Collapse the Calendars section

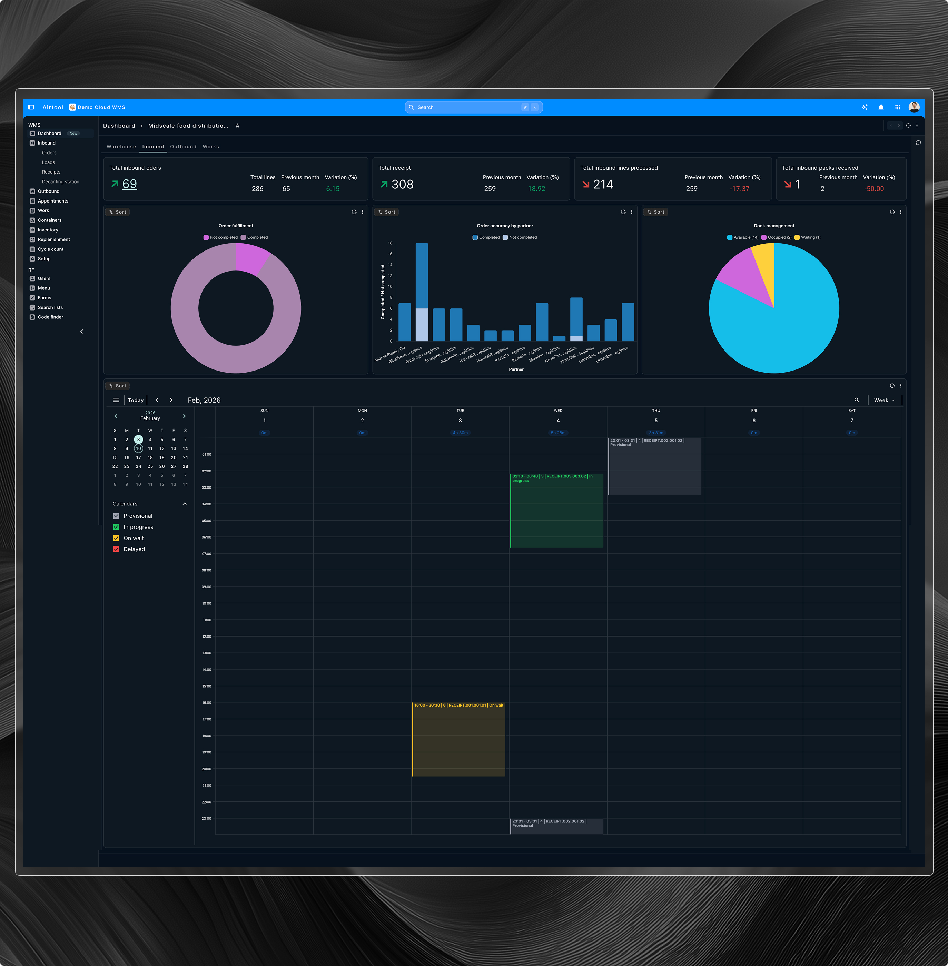[185, 504]
